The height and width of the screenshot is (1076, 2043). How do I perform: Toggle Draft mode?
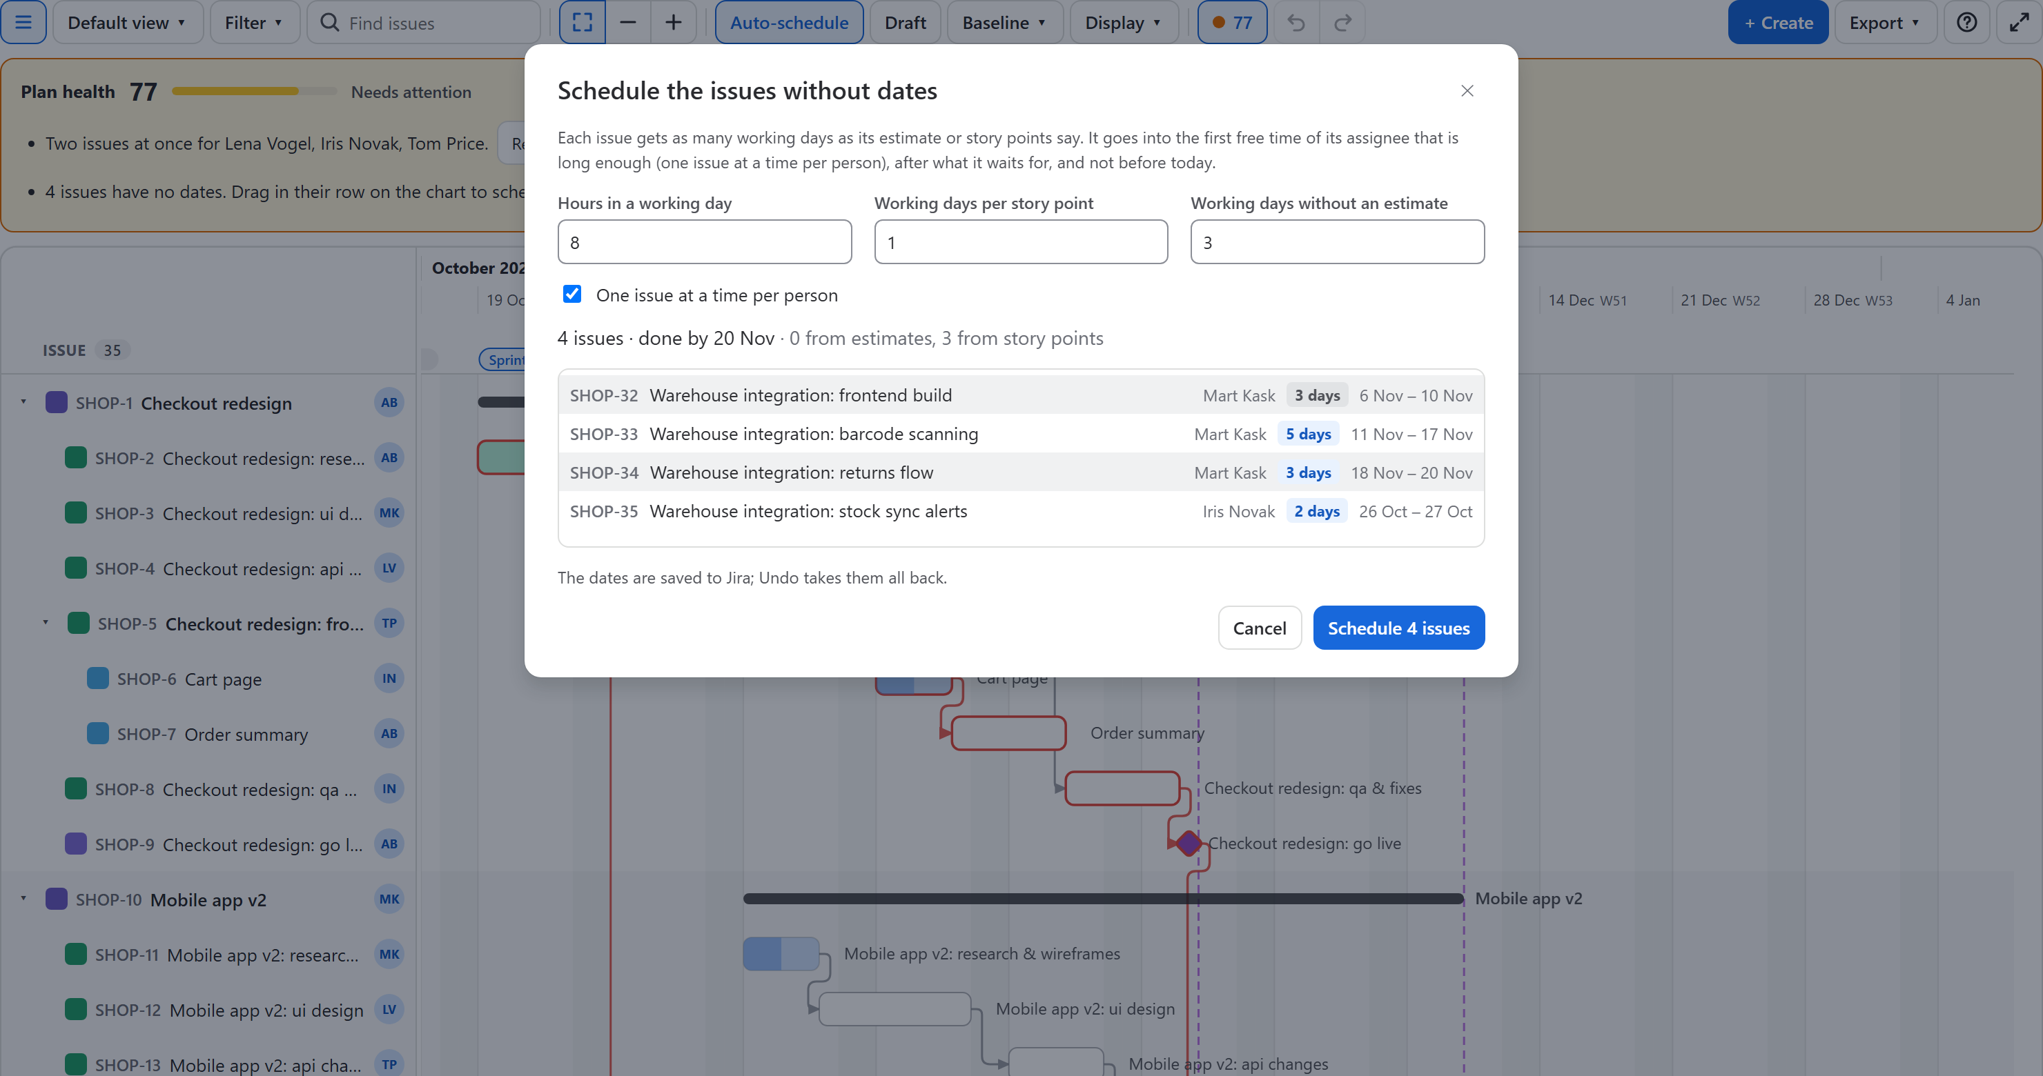tap(905, 22)
